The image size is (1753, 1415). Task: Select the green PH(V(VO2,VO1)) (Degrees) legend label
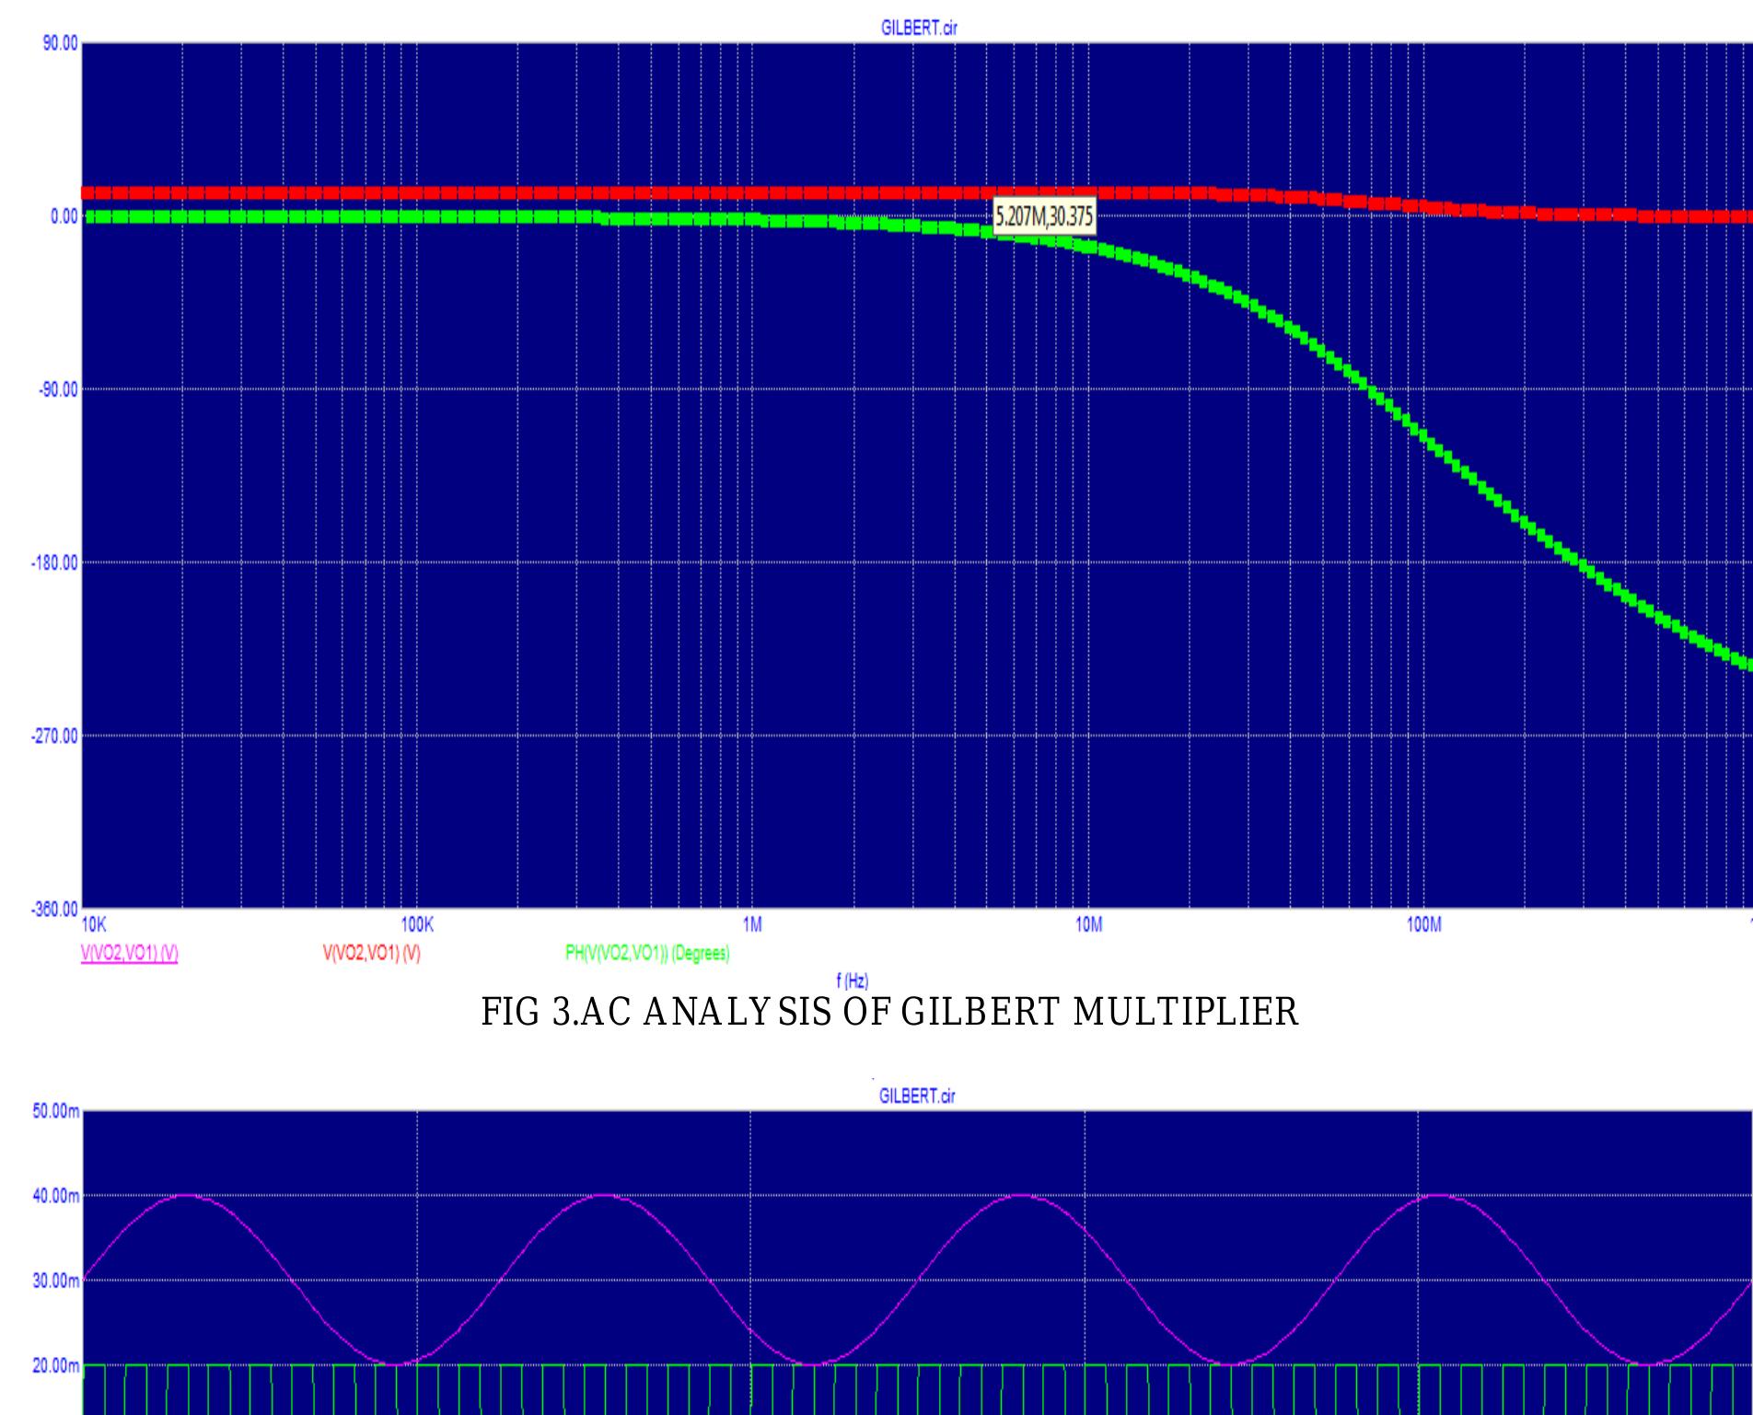(x=647, y=954)
